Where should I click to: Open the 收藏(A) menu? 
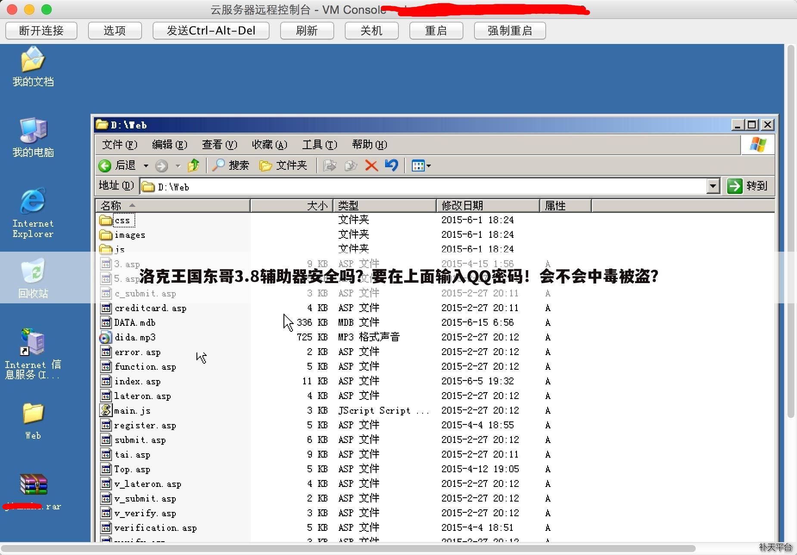point(269,144)
